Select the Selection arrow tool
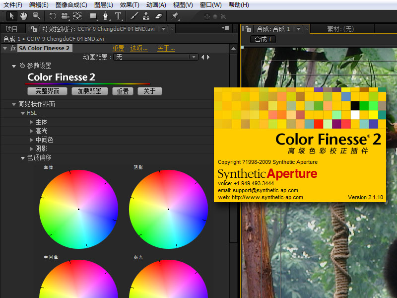Image resolution: width=397 pixels, height=298 pixels. 11,16
